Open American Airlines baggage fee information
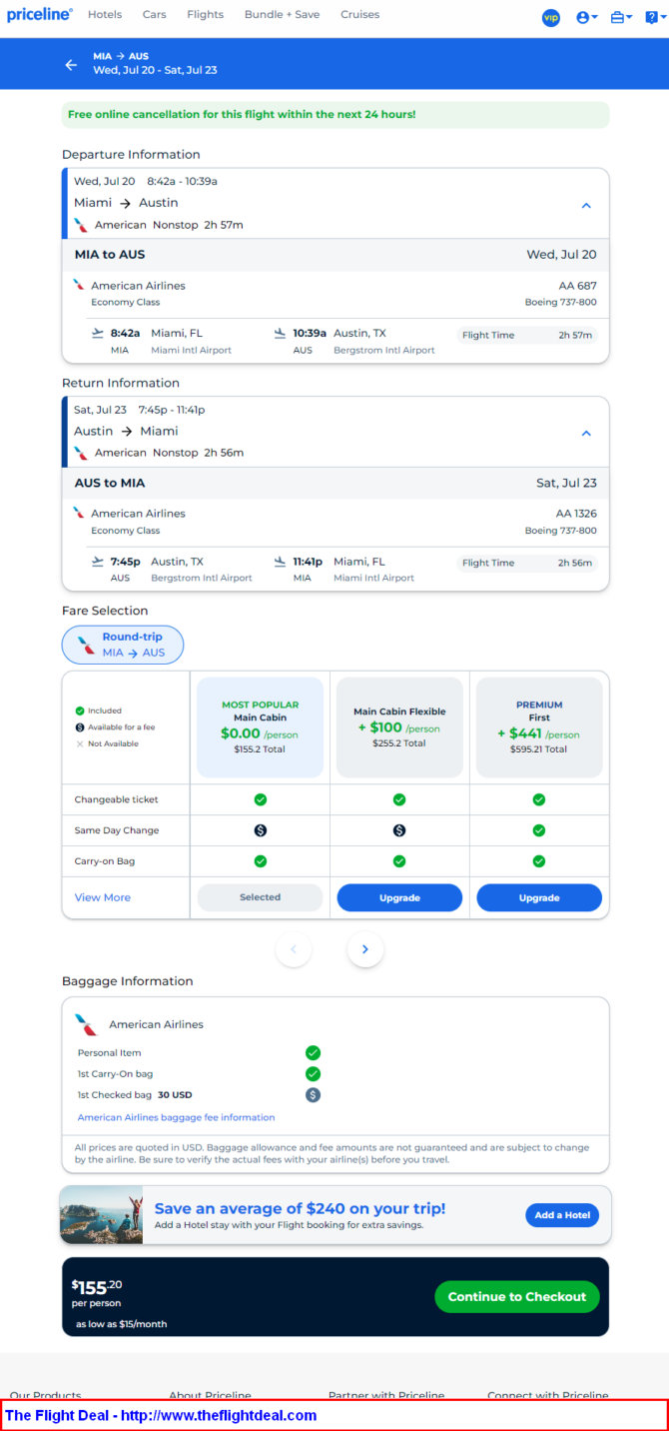 [x=176, y=1117]
